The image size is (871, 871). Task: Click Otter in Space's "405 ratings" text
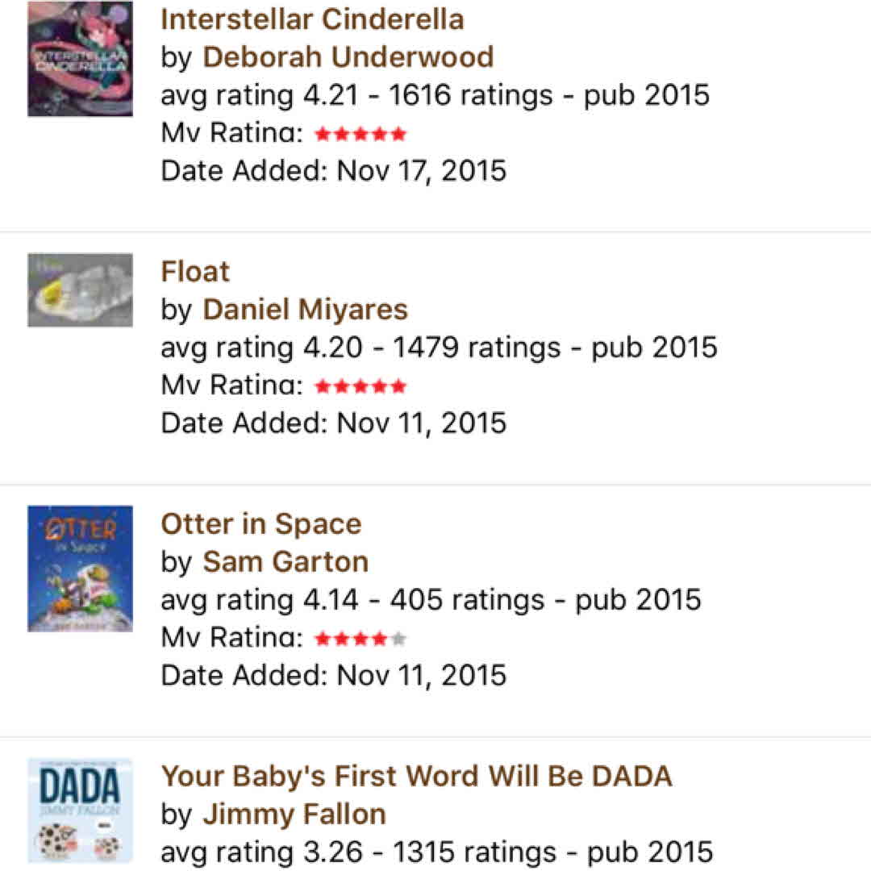coord(467,600)
